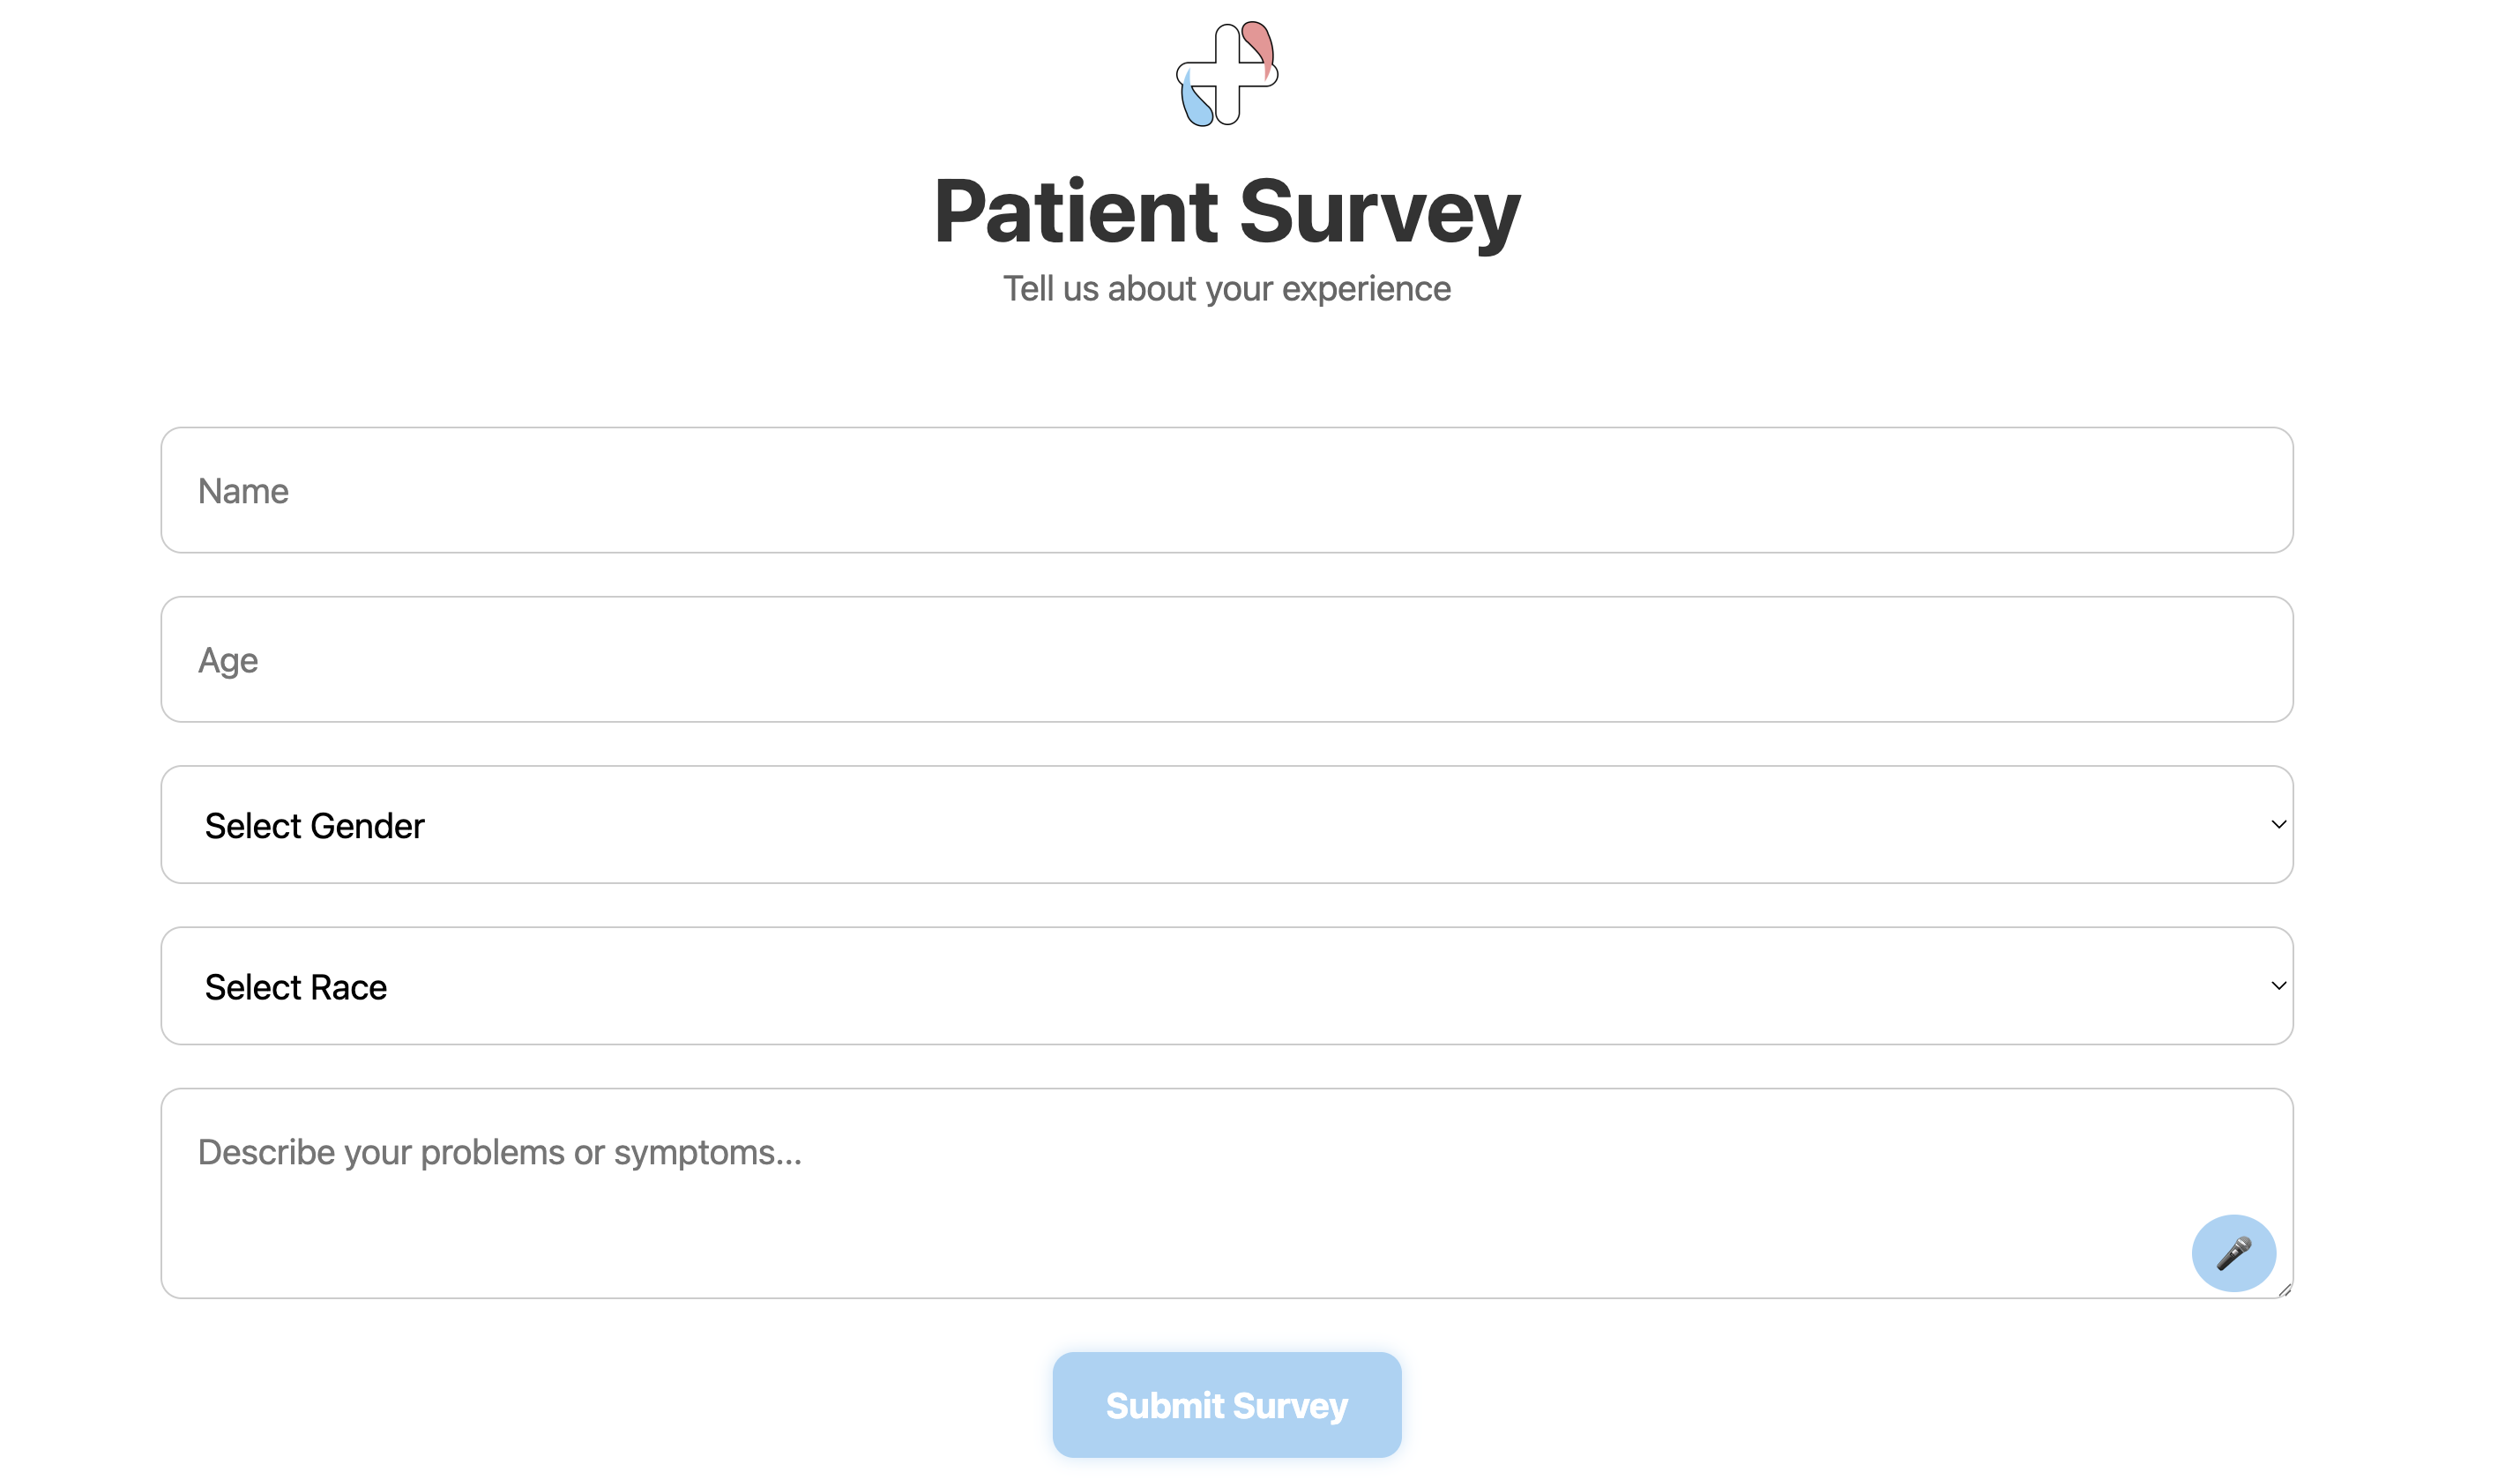Click the Age input field
The width and height of the screenshot is (2520, 1479).
point(1226,658)
